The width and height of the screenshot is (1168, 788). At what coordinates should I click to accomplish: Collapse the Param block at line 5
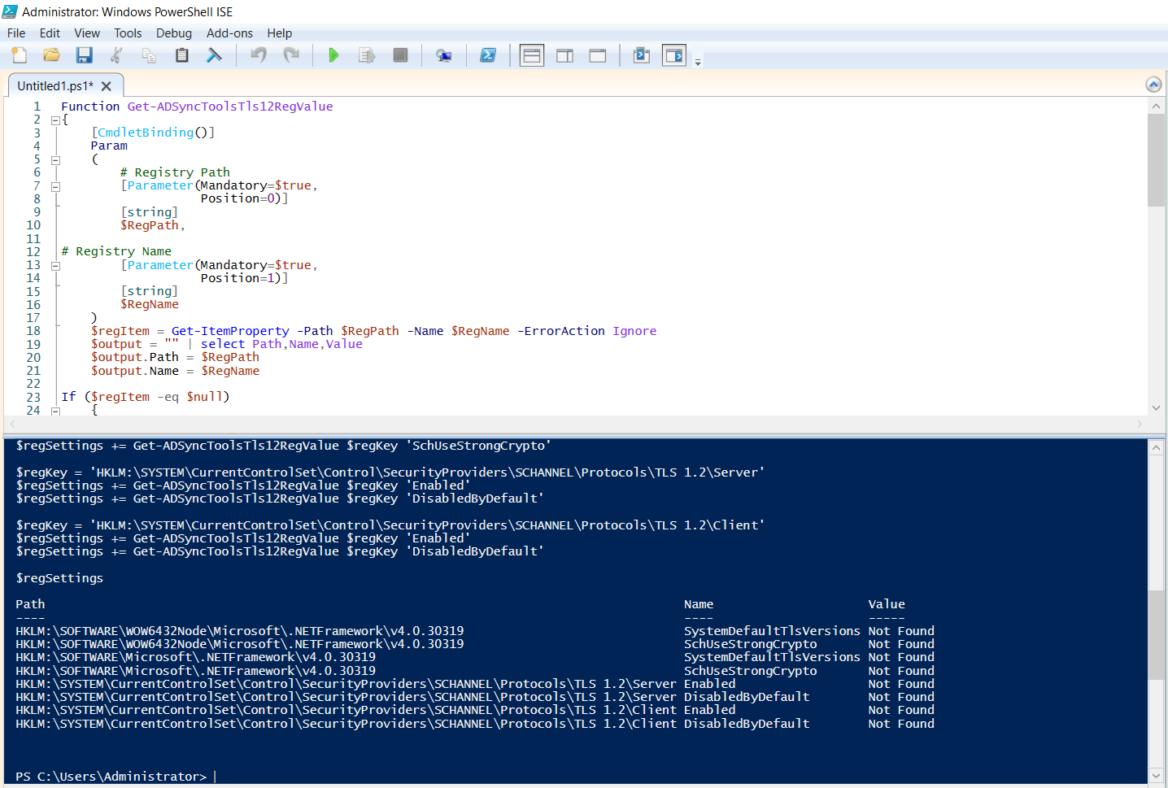click(x=55, y=159)
